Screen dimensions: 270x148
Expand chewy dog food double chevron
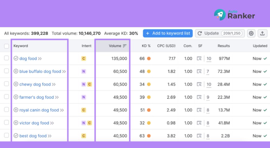click(x=54, y=84)
